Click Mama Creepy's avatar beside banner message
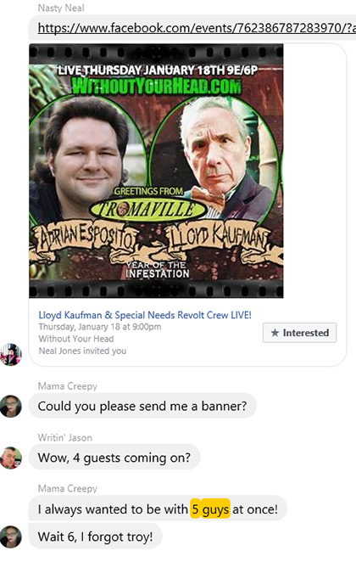Image resolution: width=356 pixels, height=562 pixels. (11, 406)
